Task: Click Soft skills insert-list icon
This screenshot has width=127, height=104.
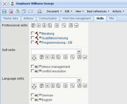Action: (x=42, y=57)
